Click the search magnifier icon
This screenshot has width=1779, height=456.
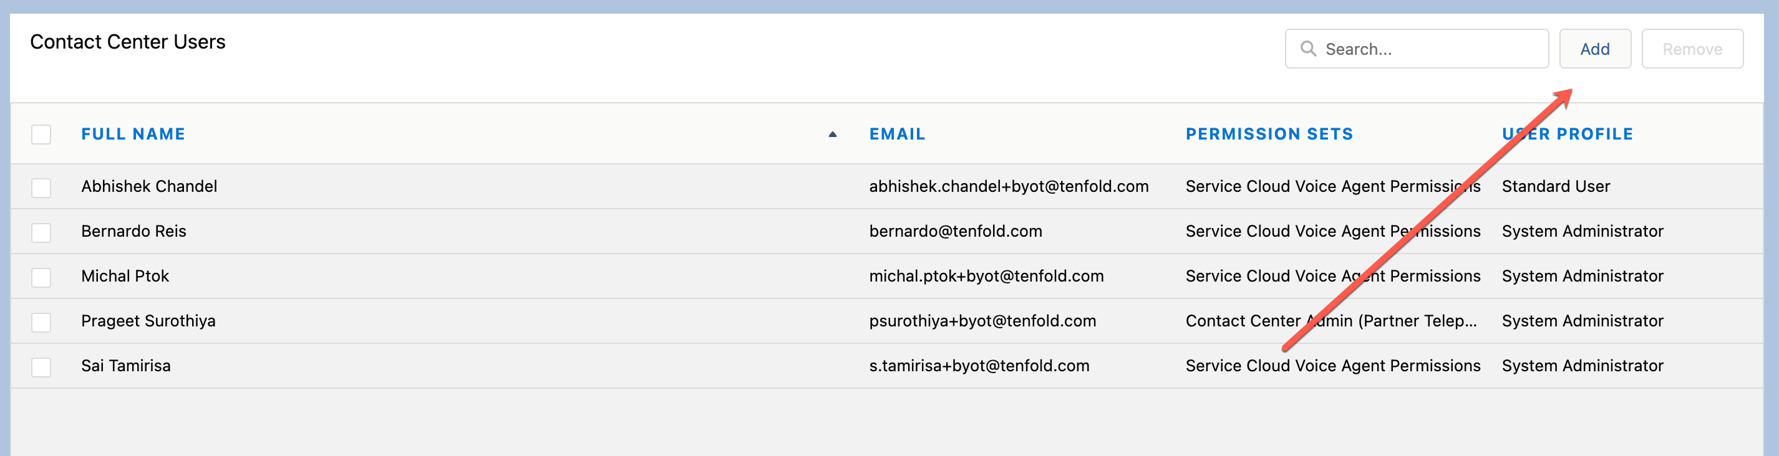click(1308, 49)
